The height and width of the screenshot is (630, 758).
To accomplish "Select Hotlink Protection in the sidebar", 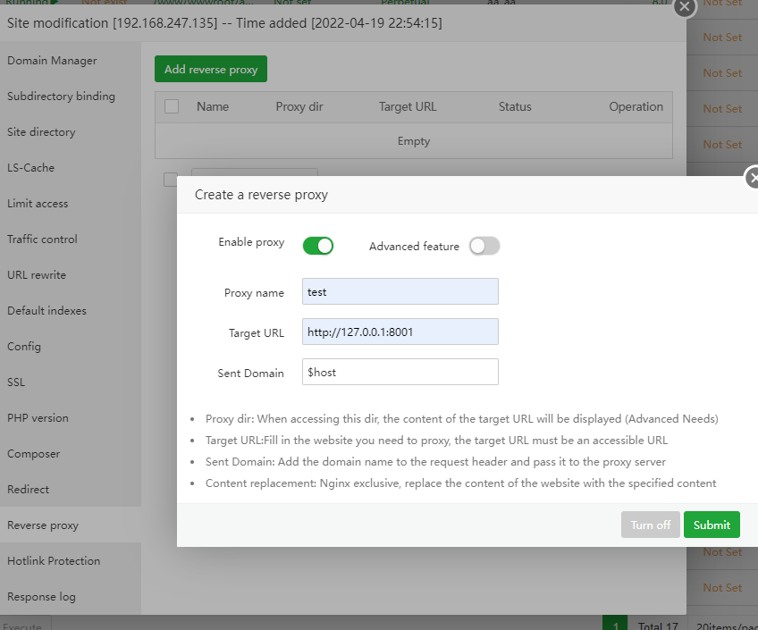I will 54,561.
